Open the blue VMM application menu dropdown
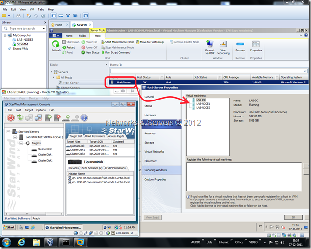 click(x=56, y=35)
